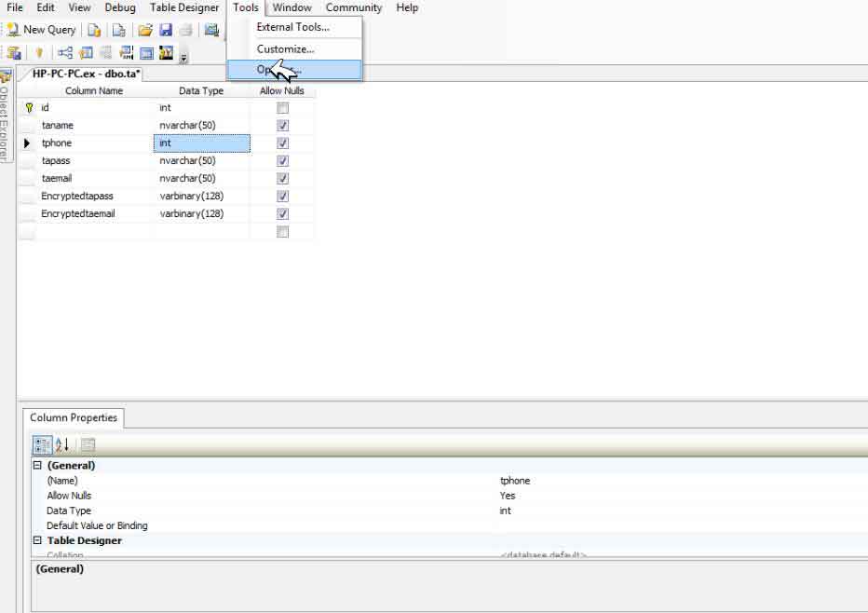
Task: Sort column properties alphabetically
Action: (62, 444)
